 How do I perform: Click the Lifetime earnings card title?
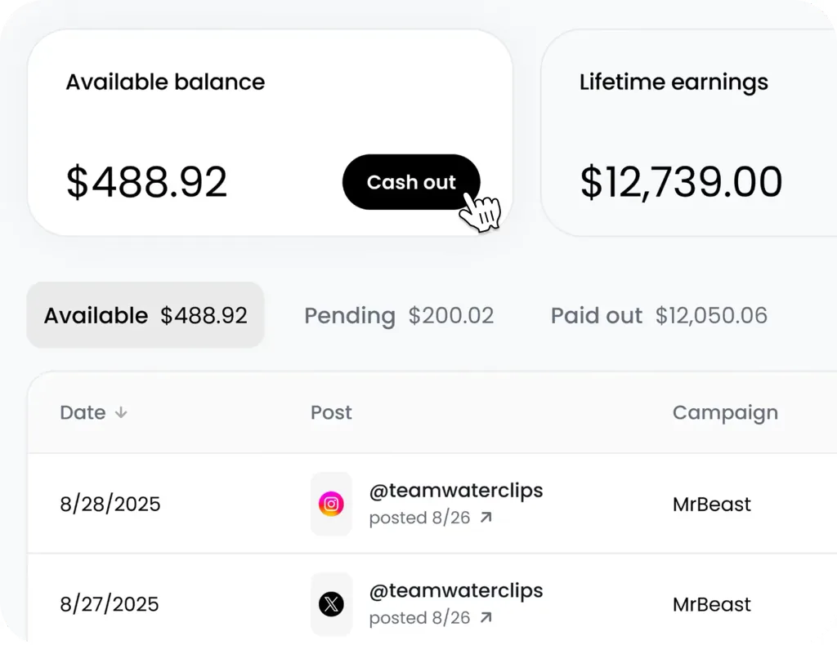click(674, 82)
